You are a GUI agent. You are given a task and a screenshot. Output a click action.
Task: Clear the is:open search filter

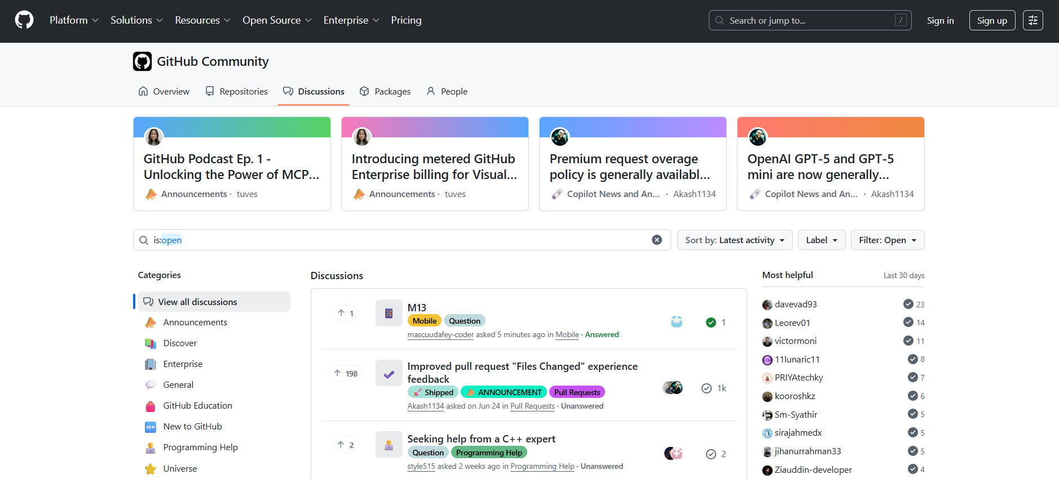pos(657,240)
